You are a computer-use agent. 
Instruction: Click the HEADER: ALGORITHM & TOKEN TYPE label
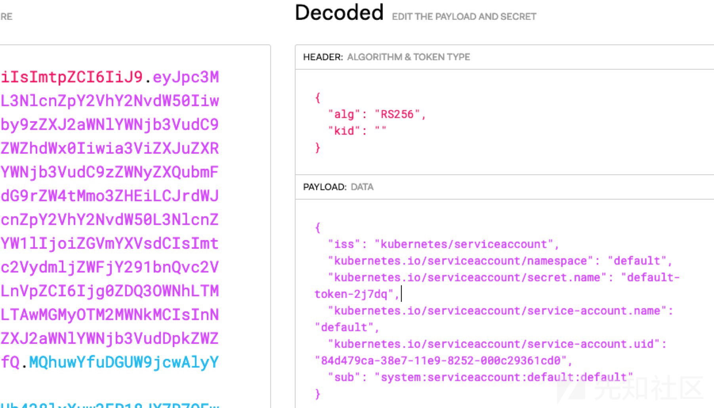click(x=386, y=57)
